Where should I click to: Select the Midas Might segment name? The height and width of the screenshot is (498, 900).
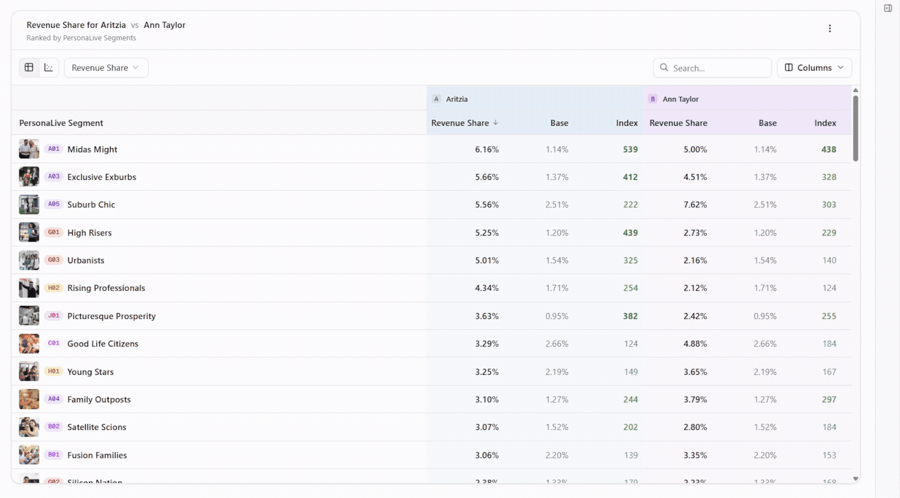pyautogui.click(x=92, y=149)
